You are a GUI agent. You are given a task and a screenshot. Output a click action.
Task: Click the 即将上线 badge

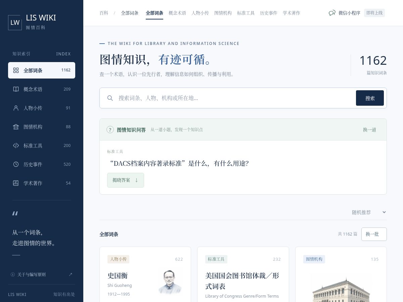(x=374, y=13)
